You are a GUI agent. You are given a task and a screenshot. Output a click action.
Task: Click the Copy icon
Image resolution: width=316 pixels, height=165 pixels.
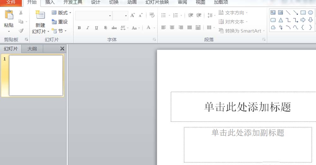(x=21, y=21)
